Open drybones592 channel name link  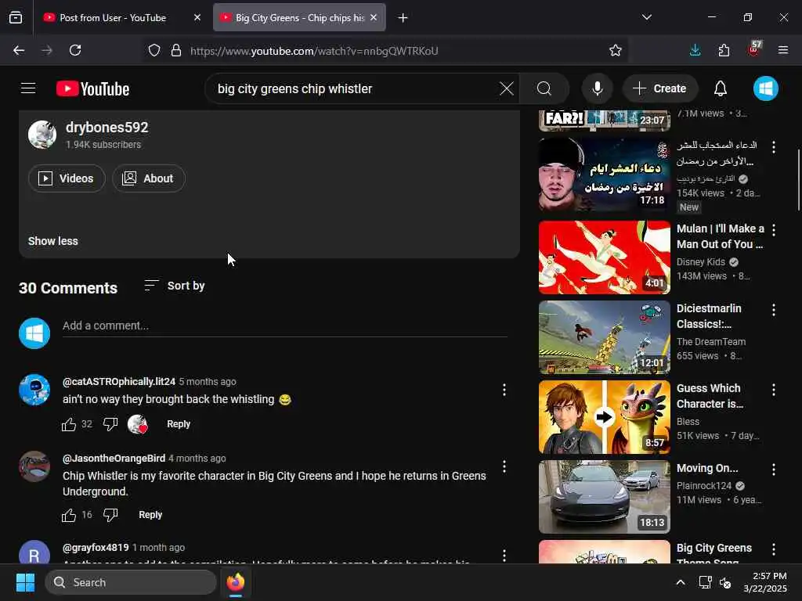pyautogui.click(x=107, y=128)
